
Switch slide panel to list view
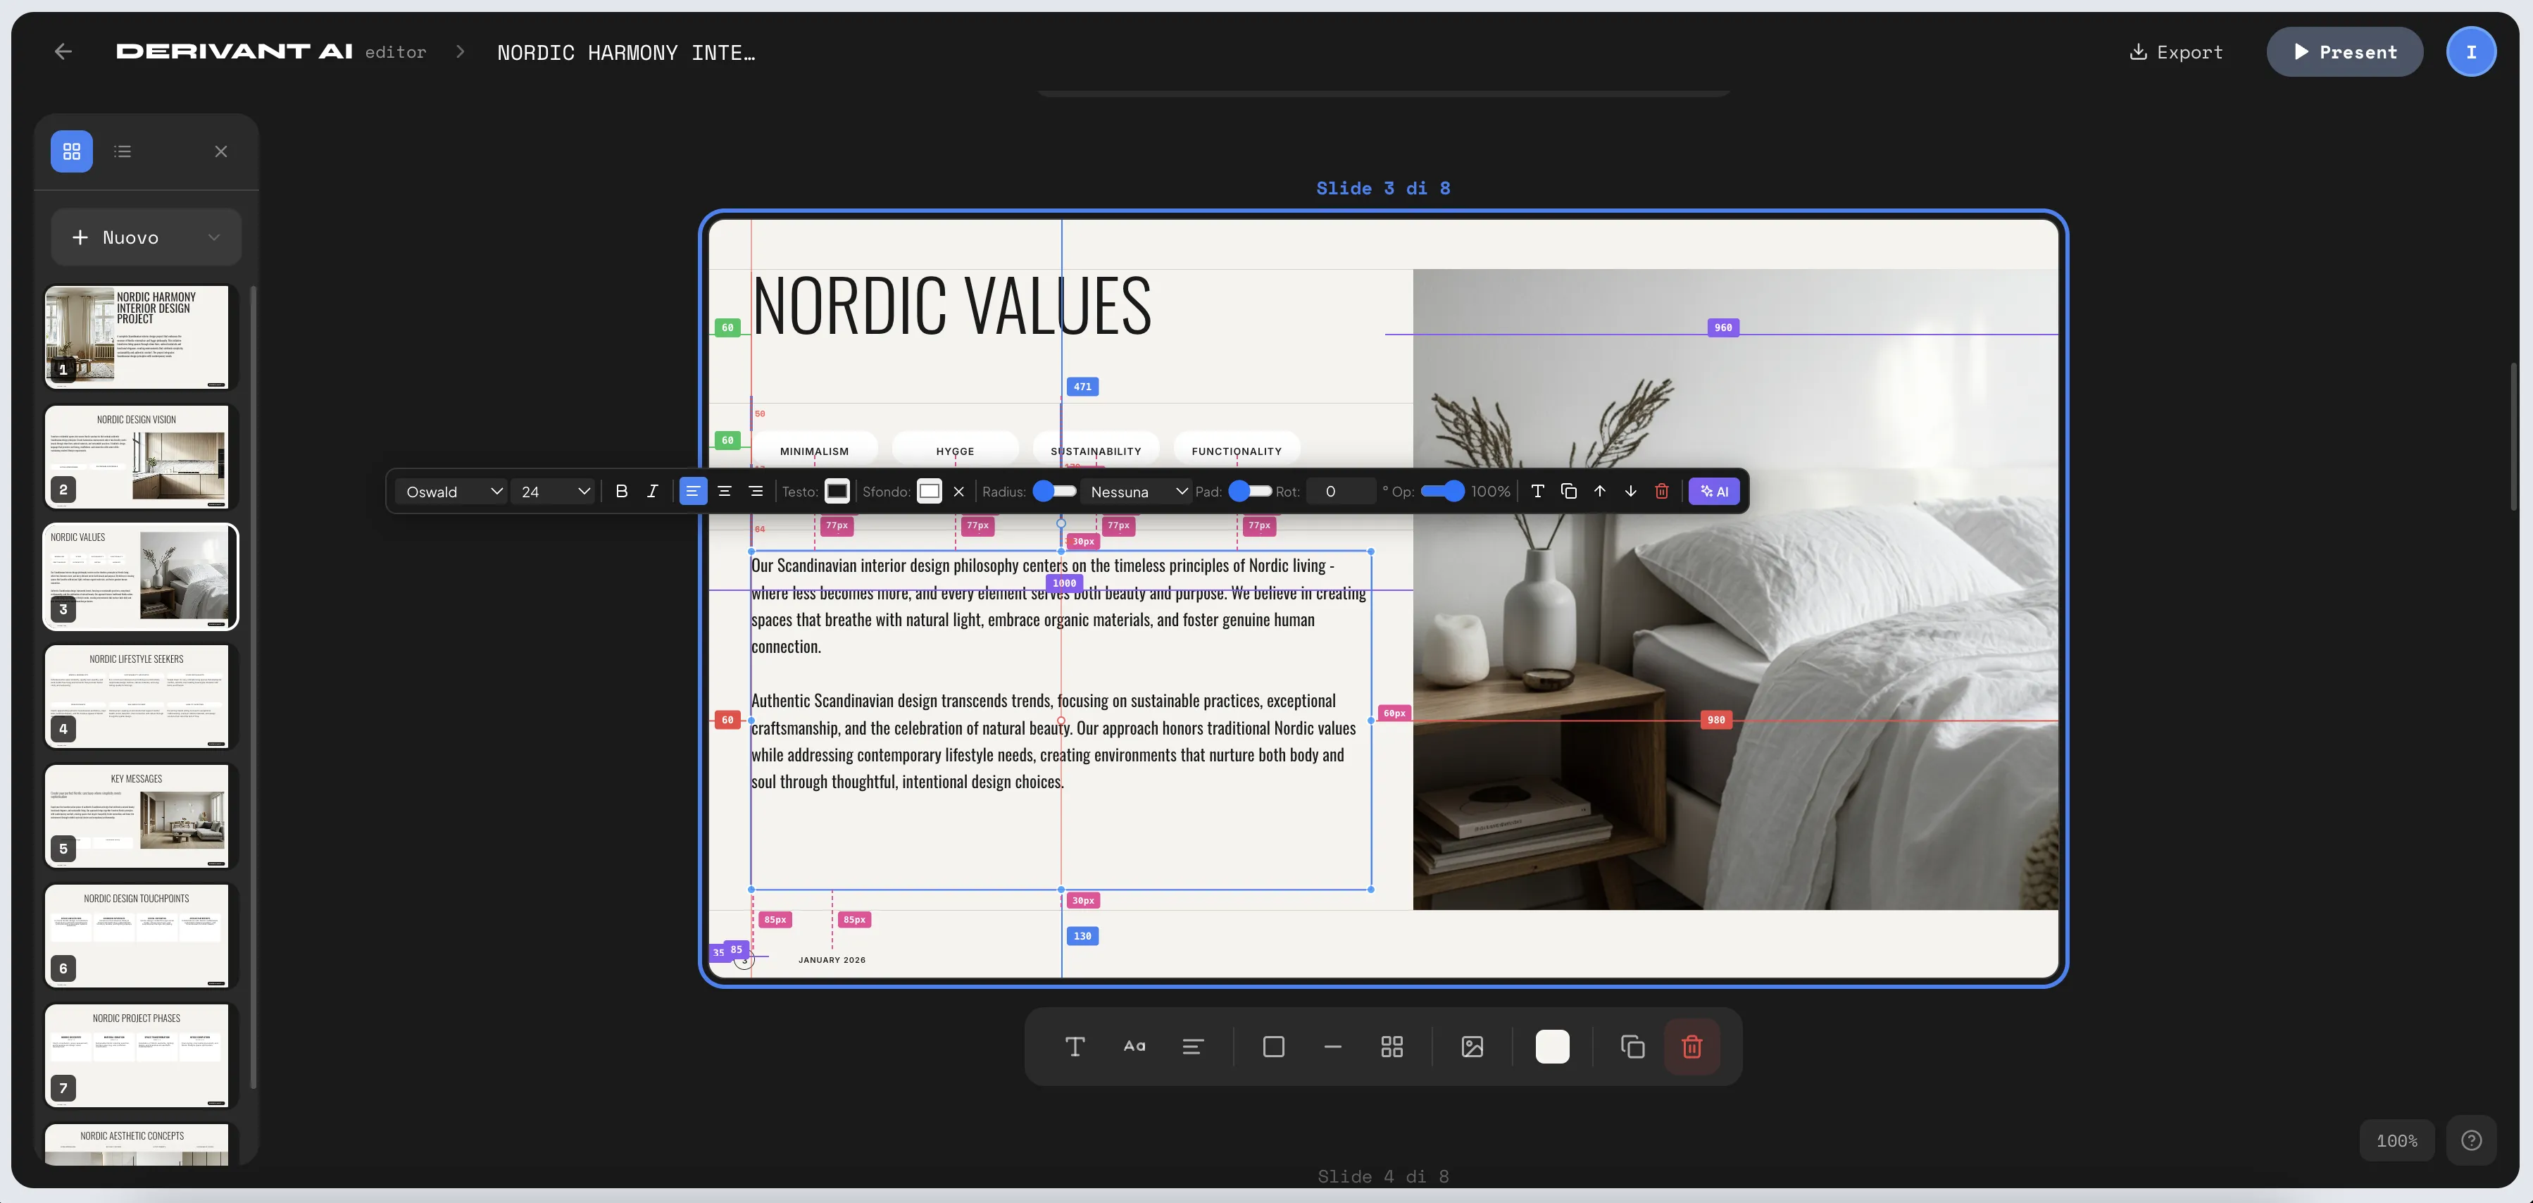click(123, 151)
